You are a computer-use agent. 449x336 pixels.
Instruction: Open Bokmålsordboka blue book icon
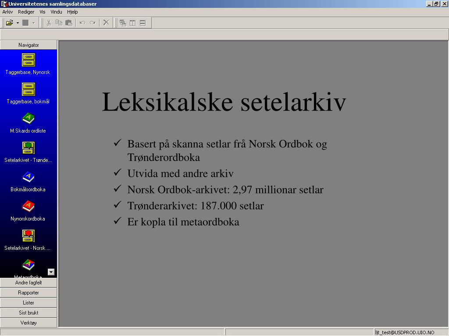coord(28,177)
